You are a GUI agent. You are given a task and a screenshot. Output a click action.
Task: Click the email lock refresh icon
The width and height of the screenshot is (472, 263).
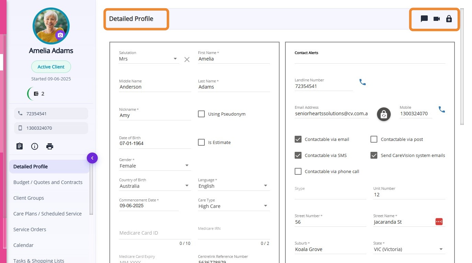point(384,115)
